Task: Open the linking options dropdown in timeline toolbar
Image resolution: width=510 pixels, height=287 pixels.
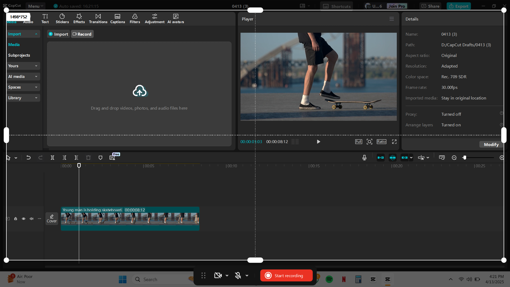Action: pos(411,157)
